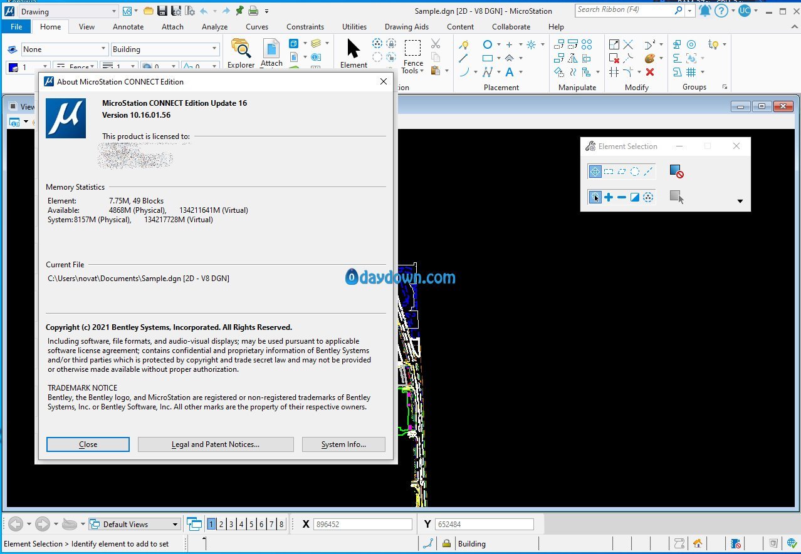Select the Place Line tool
Image resolution: width=801 pixels, height=554 pixels.
[463, 58]
